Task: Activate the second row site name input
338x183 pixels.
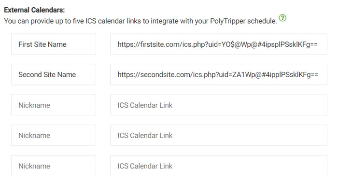Action: [54, 74]
